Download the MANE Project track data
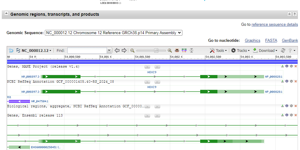The width and height of the screenshot is (300, 150). (282, 66)
